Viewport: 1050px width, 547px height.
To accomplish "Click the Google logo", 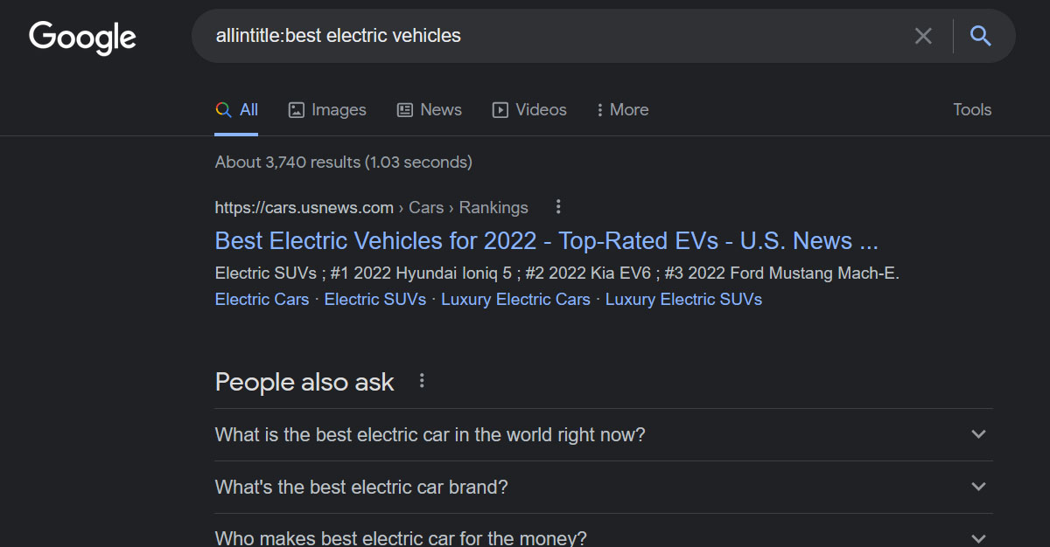I will coord(82,38).
